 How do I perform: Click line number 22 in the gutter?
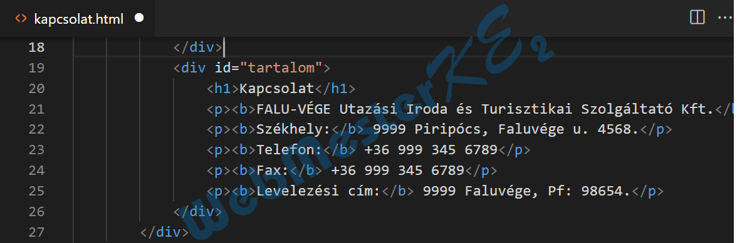click(x=37, y=130)
